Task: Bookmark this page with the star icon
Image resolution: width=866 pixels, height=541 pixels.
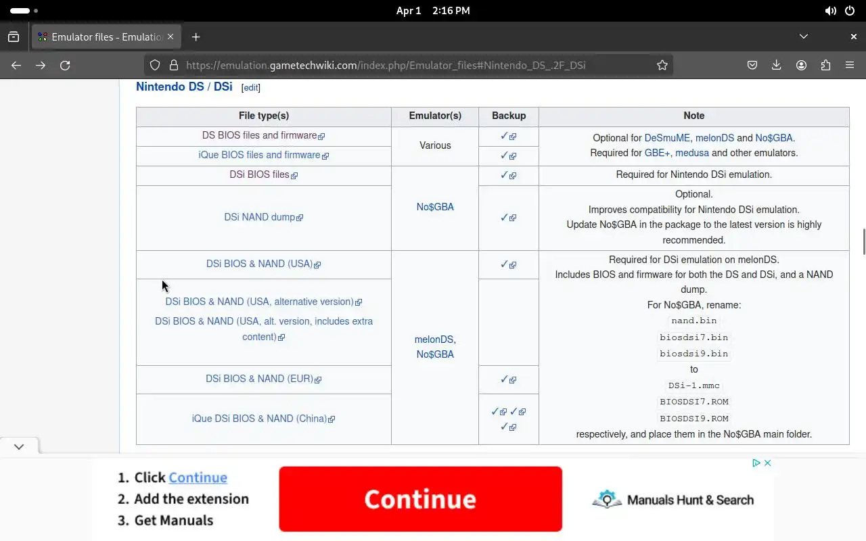Action: click(x=662, y=65)
